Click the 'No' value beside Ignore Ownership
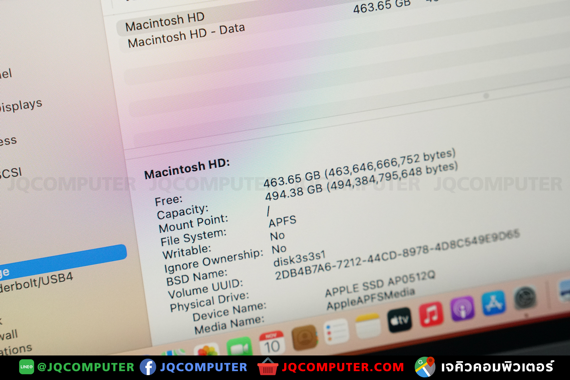Viewport: 570px width, 380px height. [x=279, y=249]
